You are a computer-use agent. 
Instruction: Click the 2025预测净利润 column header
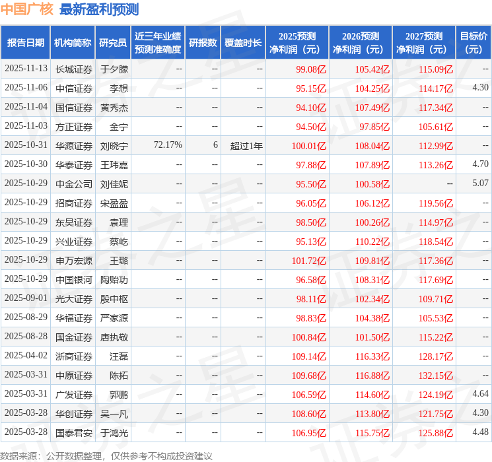(x=297, y=43)
